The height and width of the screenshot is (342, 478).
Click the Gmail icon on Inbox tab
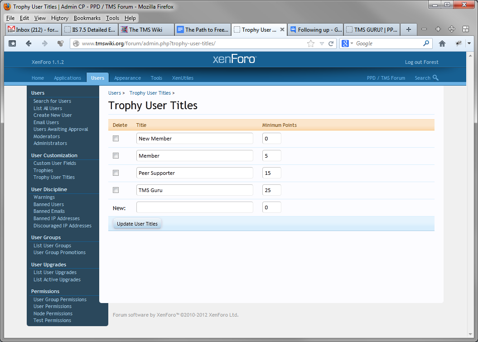coord(11,29)
